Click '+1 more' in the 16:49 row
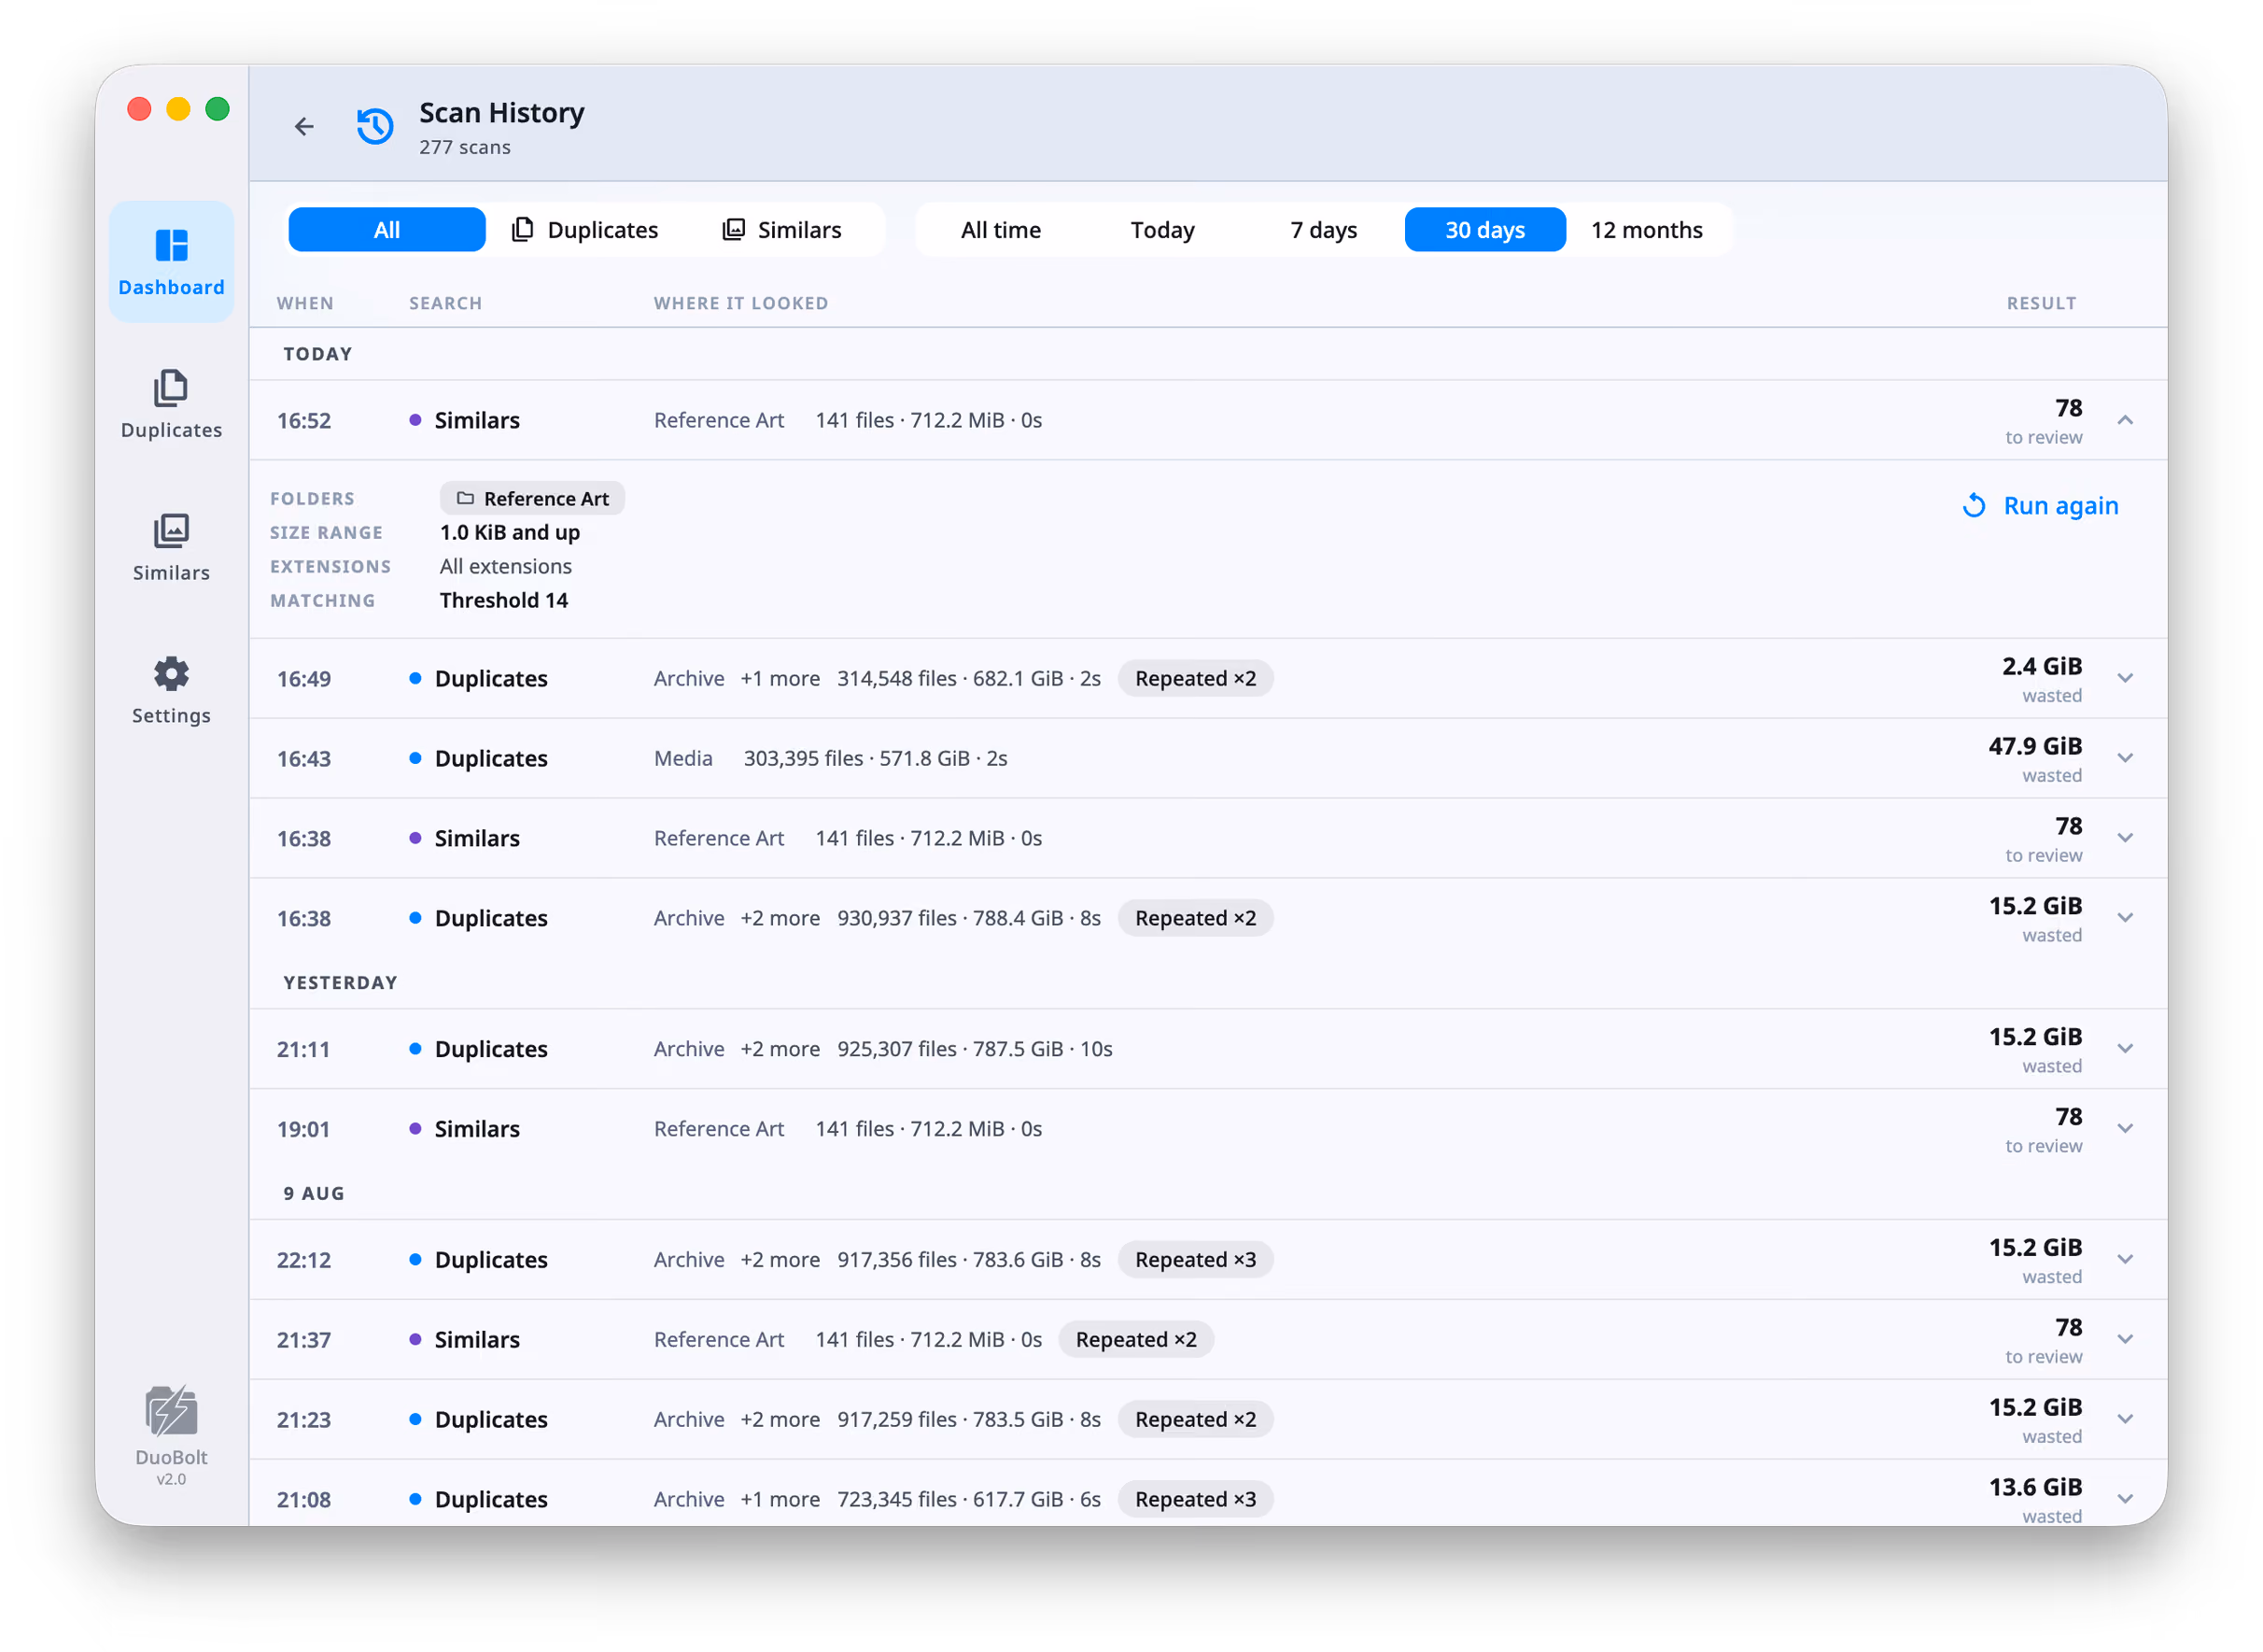The height and width of the screenshot is (1652, 2263). 780,679
